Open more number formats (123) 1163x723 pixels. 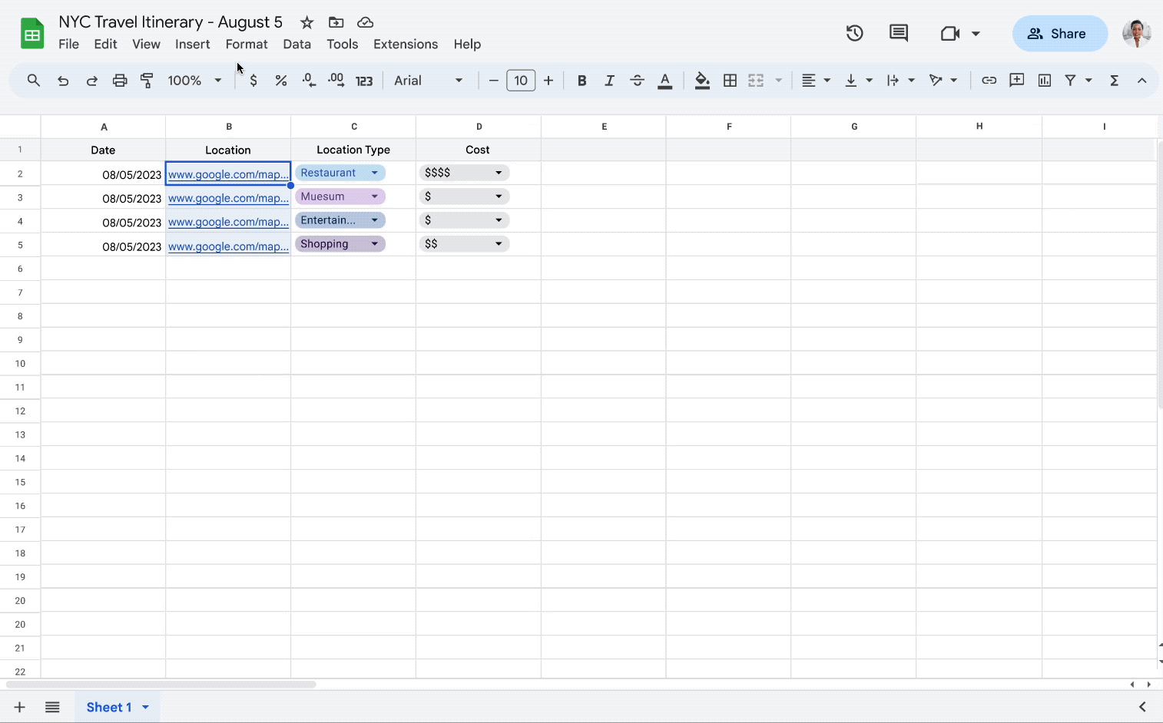pyautogui.click(x=364, y=81)
